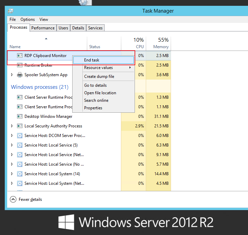Expand Service Host: Local System (Net...

[x=12, y=183]
